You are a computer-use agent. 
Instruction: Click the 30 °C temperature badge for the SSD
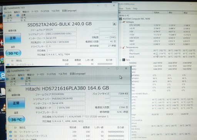click(13, 53)
